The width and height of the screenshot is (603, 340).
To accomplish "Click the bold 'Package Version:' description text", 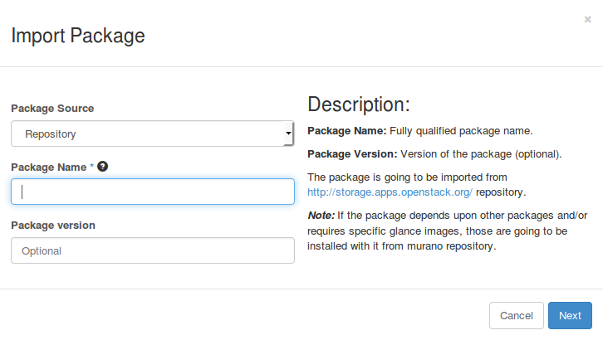I will tap(352, 154).
